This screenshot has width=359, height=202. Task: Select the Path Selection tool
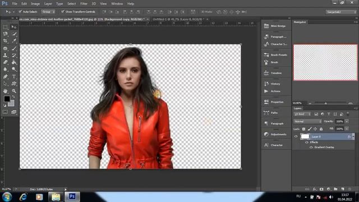click(x=5, y=84)
